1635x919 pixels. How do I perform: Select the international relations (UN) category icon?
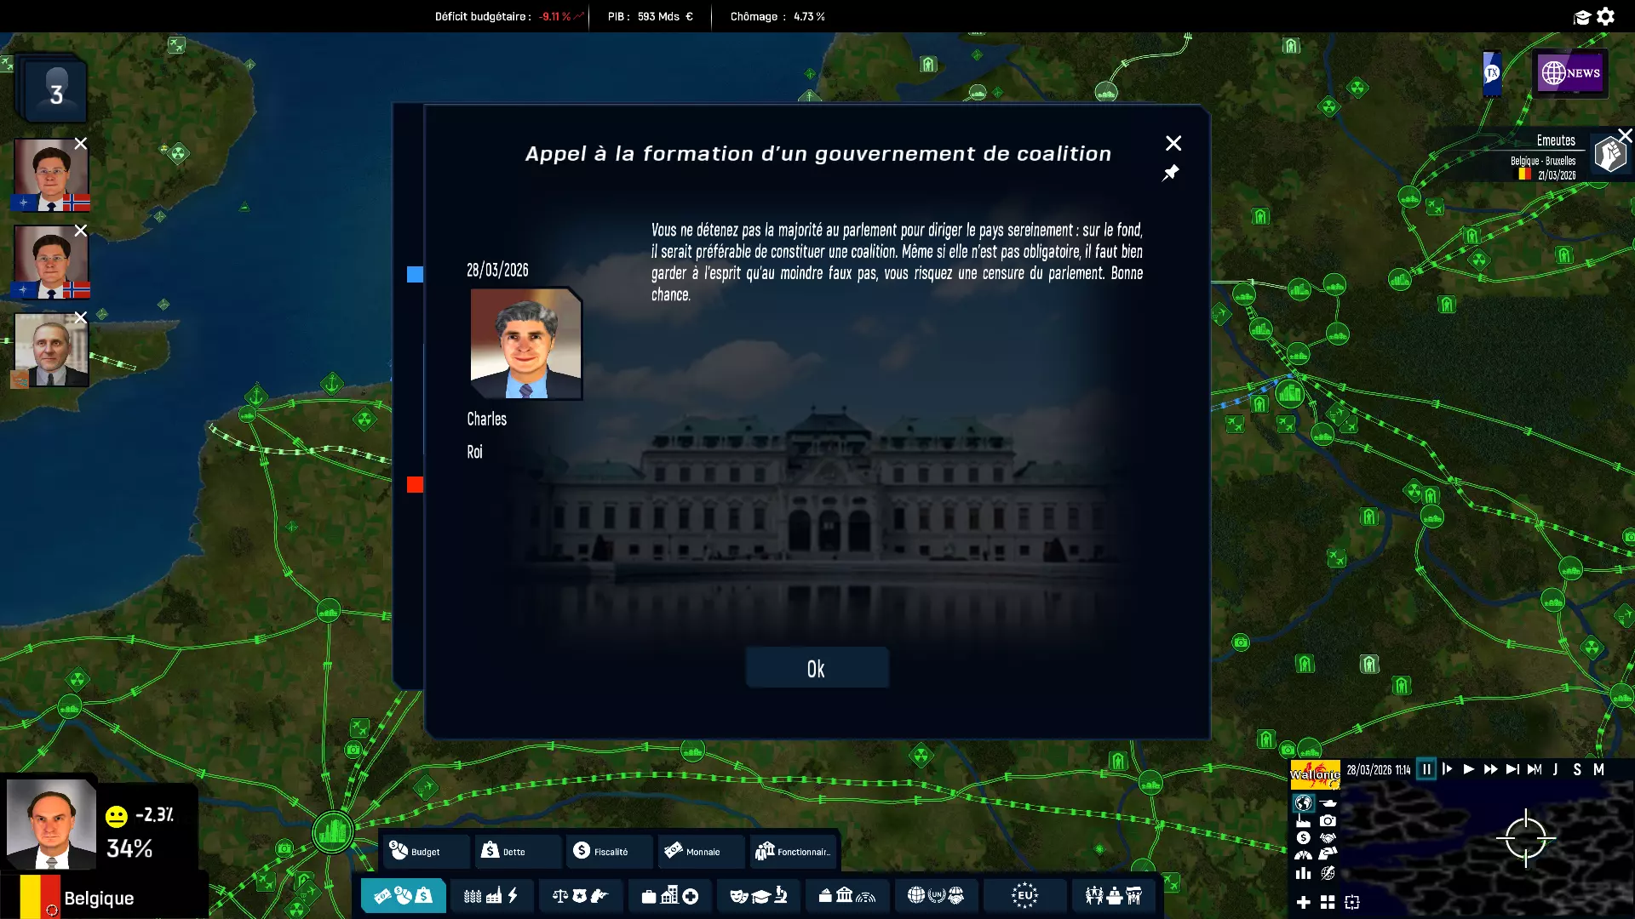click(x=937, y=896)
